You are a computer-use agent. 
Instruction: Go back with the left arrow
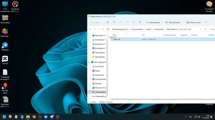click(x=90, y=29)
